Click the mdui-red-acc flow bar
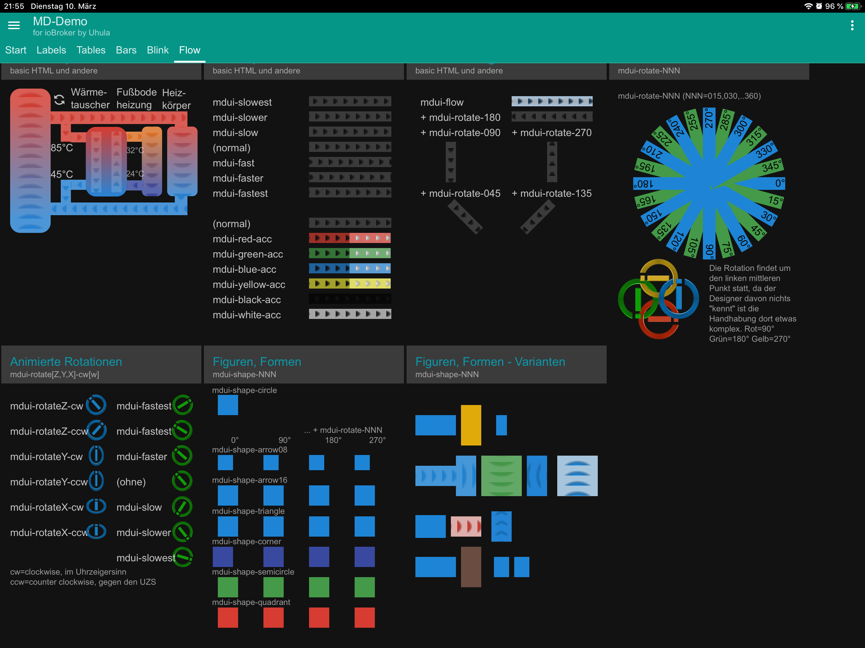 click(x=350, y=238)
